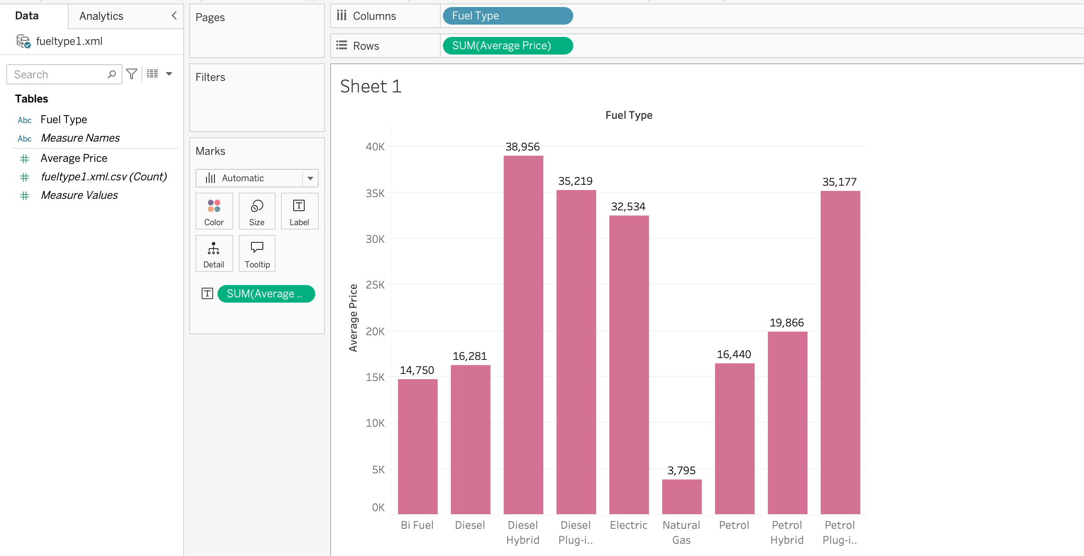
Task: Click the view as list icon
Action: (x=152, y=74)
